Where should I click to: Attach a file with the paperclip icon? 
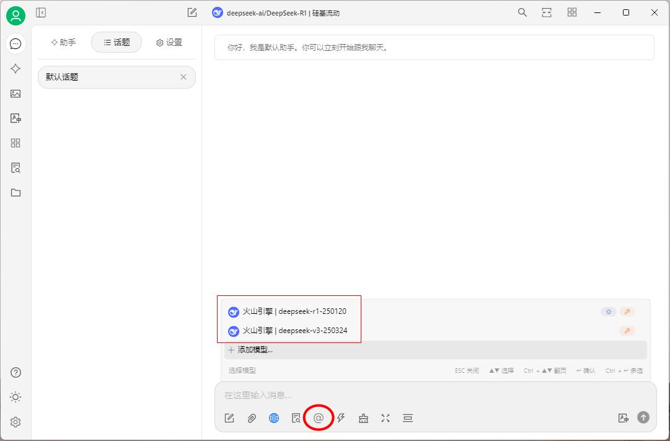[x=252, y=418]
